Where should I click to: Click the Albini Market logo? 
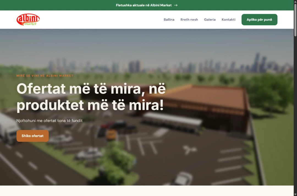pos(28,20)
